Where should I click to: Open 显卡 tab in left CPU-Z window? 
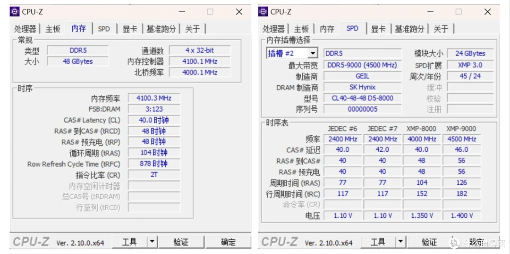point(129,29)
